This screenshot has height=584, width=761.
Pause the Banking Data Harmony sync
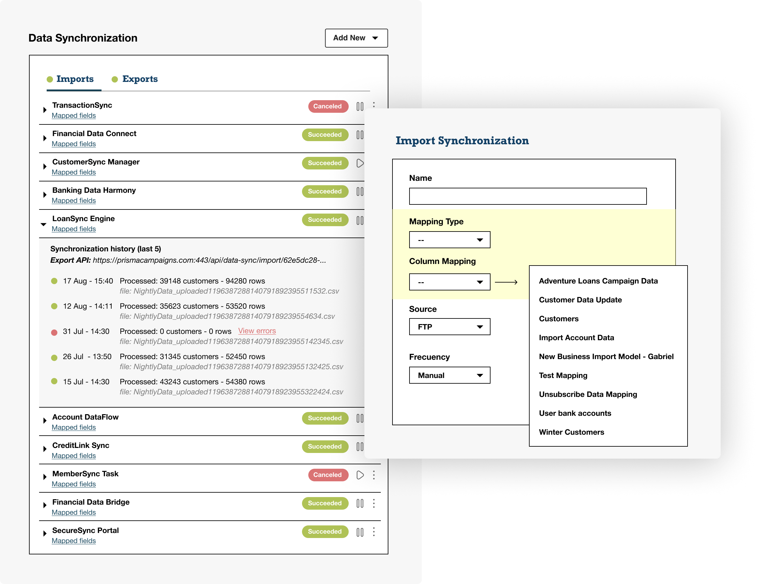(x=360, y=192)
